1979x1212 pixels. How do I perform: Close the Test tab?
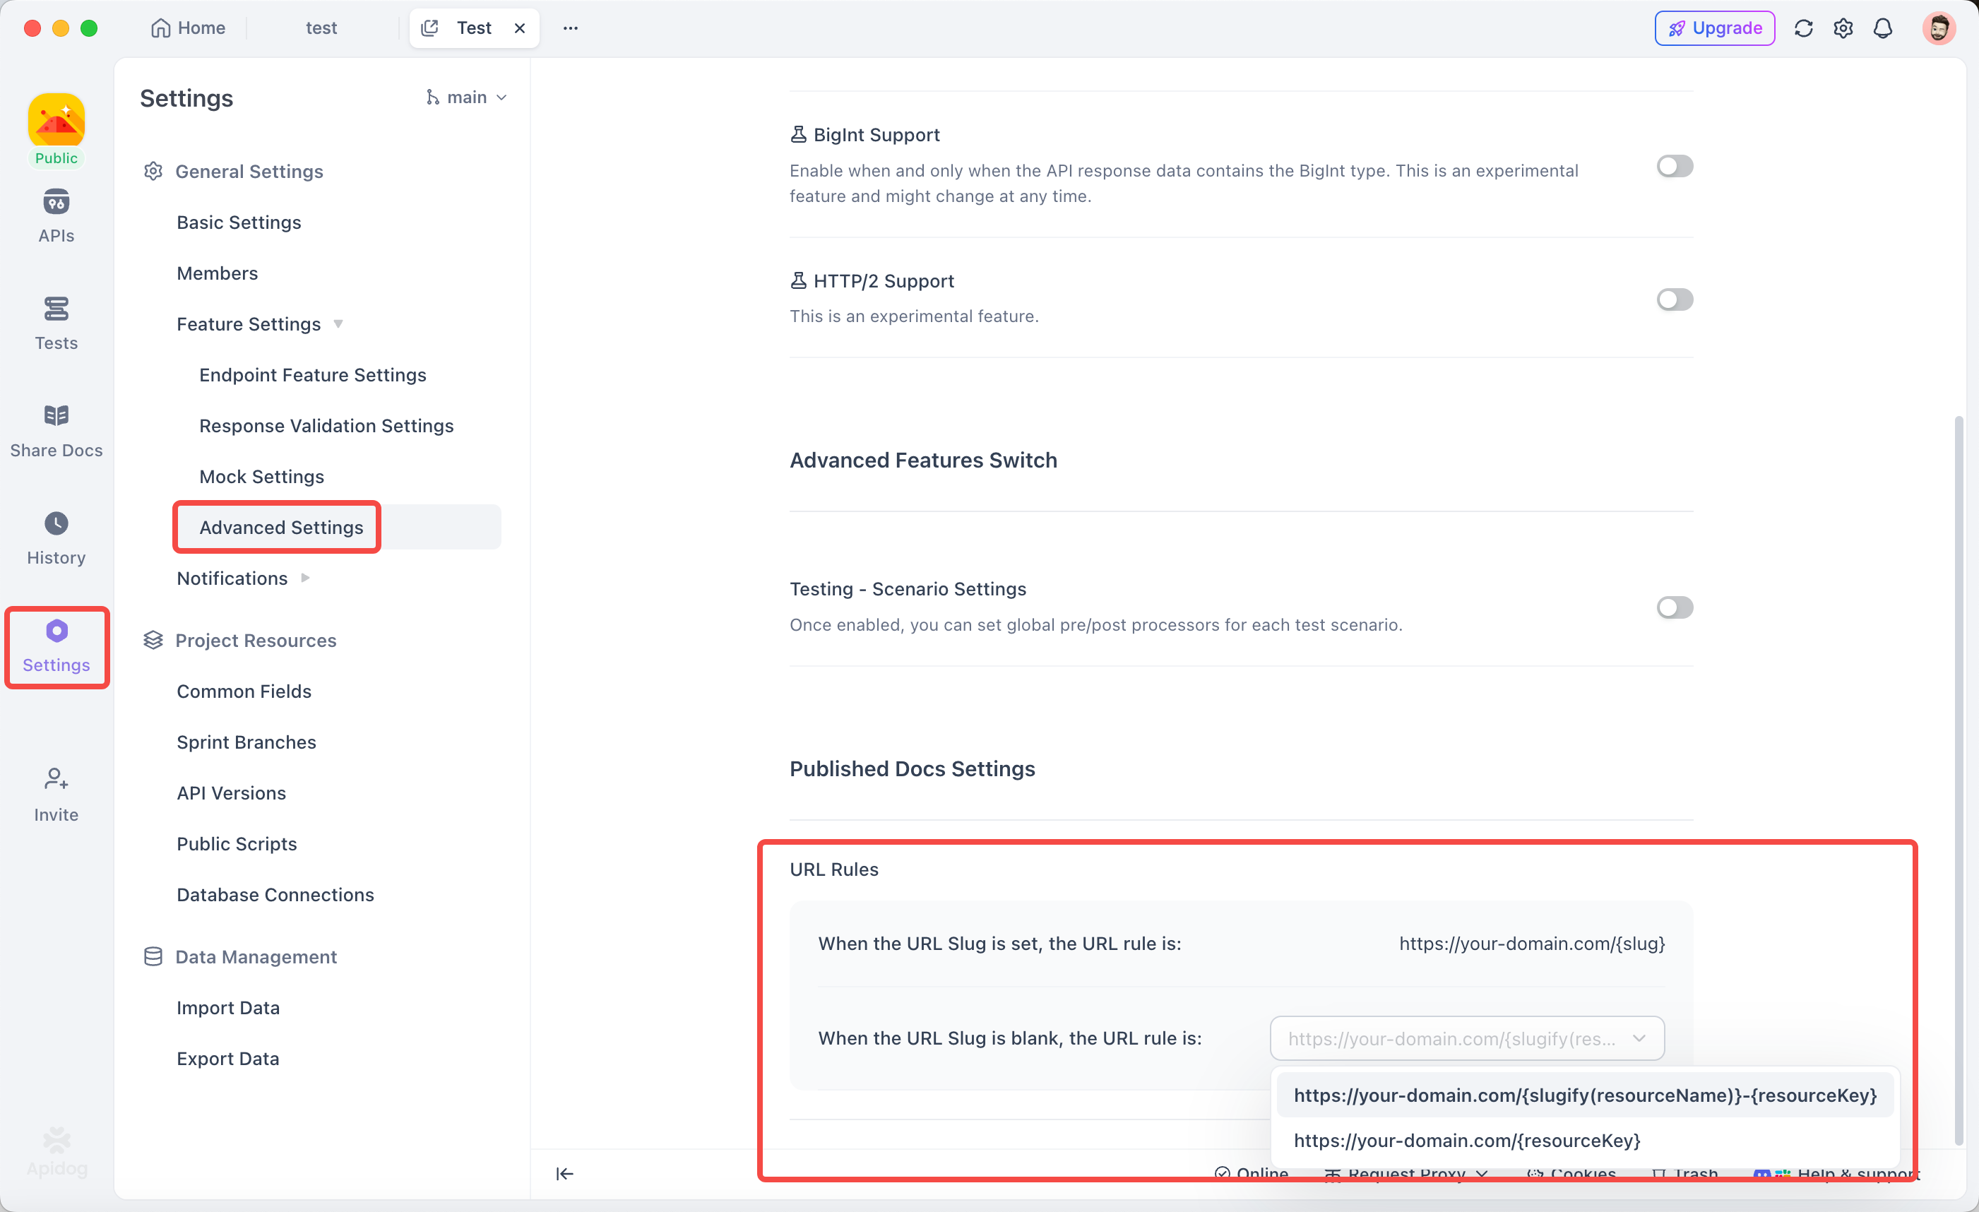[x=520, y=28]
